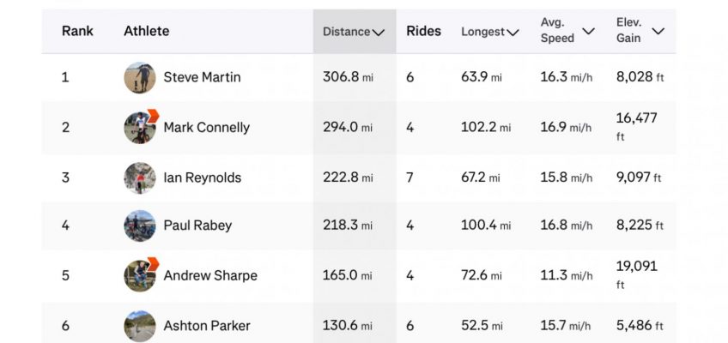
Task: Open Ashton Parker's name link
Action: (x=207, y=326)
